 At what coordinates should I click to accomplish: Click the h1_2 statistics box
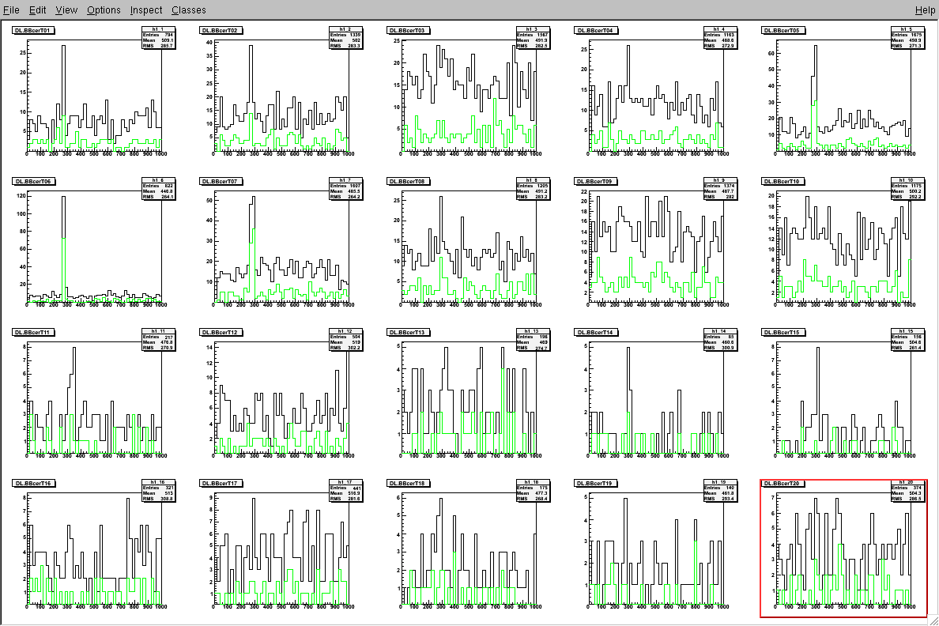point(345,37)
